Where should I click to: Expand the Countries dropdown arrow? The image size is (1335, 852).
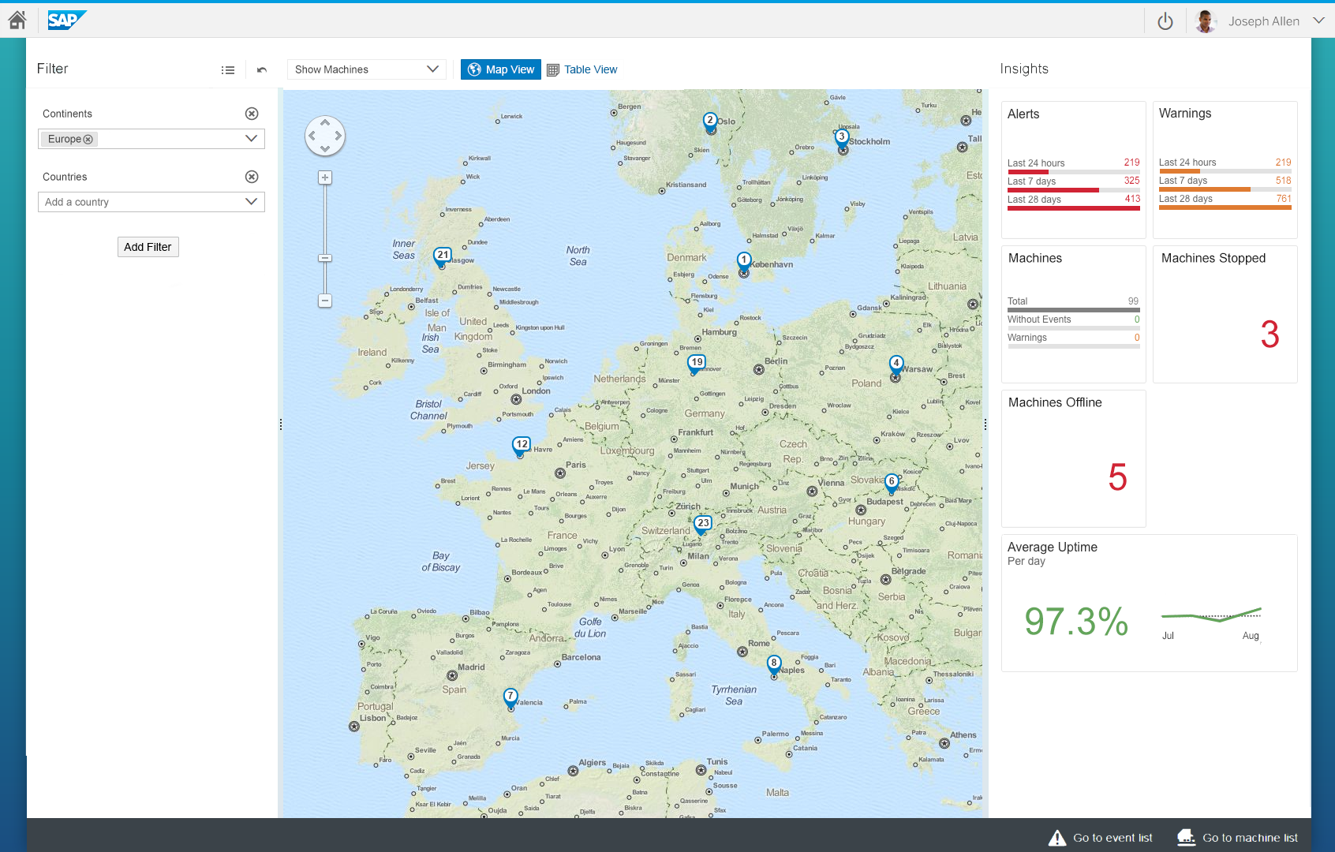tap(252, 202)
